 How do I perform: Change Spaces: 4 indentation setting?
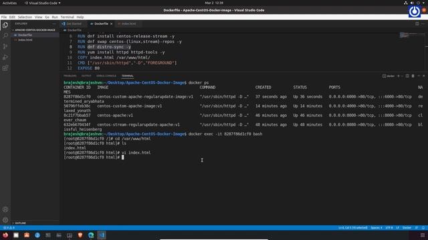click(377, 228)
